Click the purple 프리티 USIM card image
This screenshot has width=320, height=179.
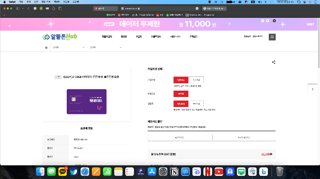[x=86, y=102]
